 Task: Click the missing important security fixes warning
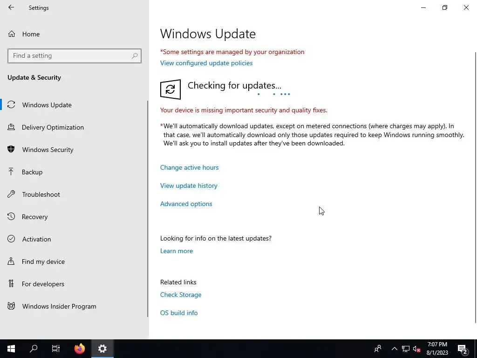click(244, 110)
